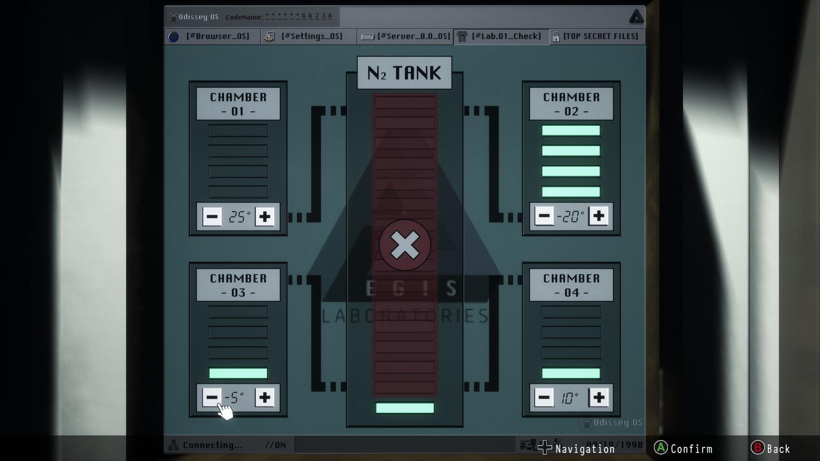
Task: Click the settings tool icon
Action: [x=269, y=37]
